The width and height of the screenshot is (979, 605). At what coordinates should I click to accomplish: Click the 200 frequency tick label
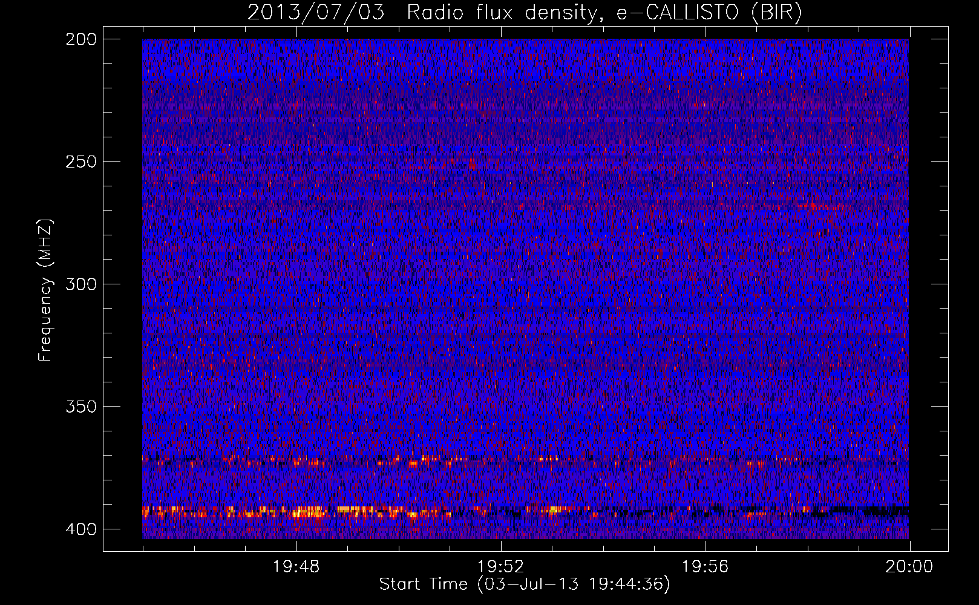point(81,39)
